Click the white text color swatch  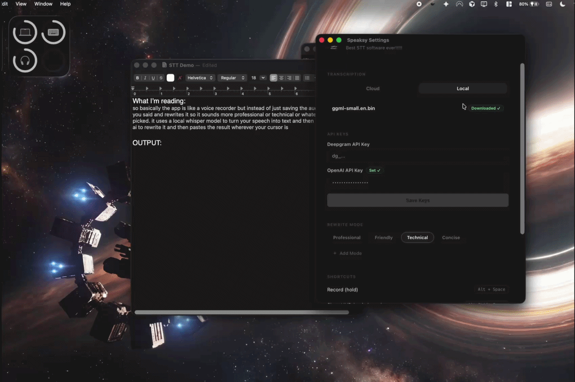pyautogui.click(x=170, y=78)
